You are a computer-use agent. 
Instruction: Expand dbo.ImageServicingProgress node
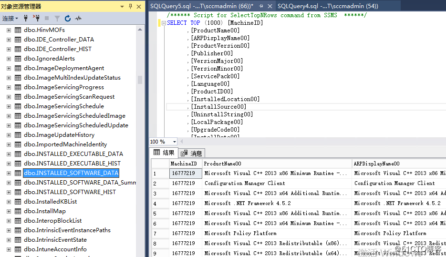[x=9, y=87]
